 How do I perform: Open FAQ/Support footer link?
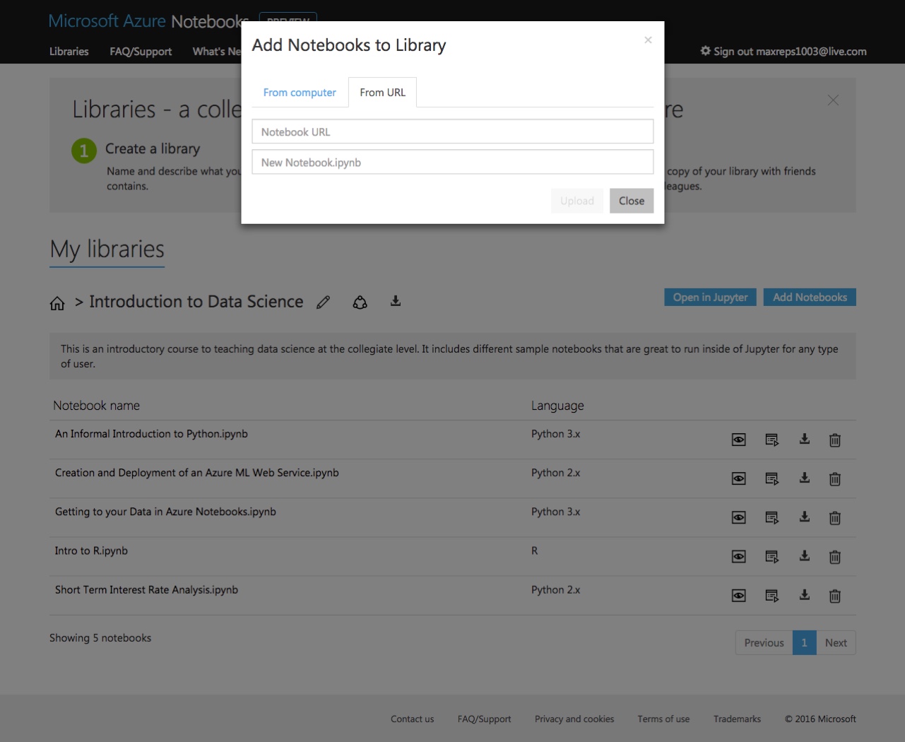pos(484,719)
